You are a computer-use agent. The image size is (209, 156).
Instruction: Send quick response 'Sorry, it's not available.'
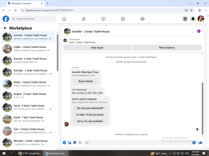click(90, 121)
